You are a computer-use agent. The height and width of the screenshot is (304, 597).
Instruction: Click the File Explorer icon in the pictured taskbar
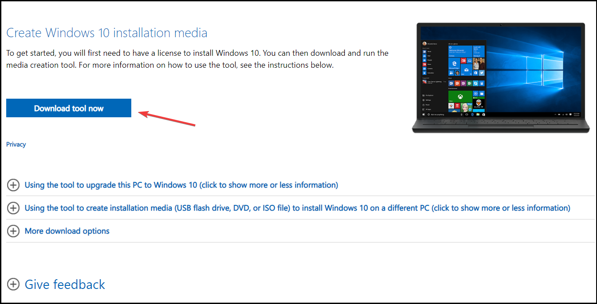tap(477, 114)
